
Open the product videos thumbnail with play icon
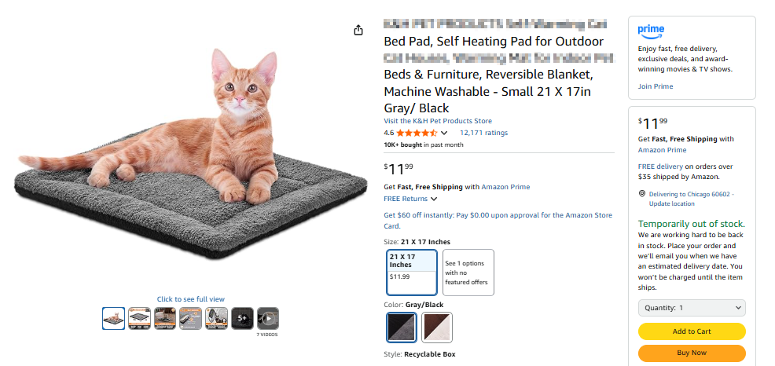point(268,318)
